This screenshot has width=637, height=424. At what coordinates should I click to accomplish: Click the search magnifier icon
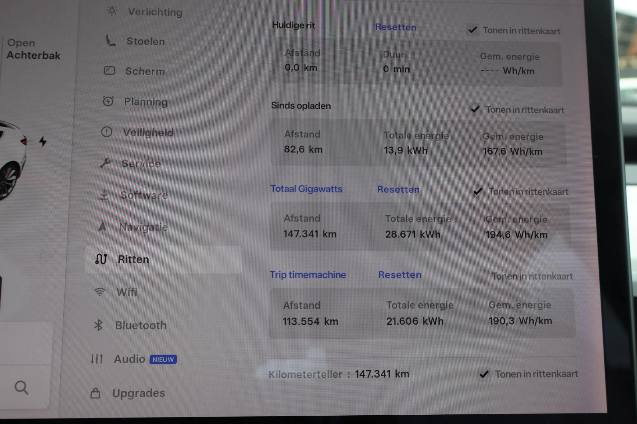click(x=21, y=387)
